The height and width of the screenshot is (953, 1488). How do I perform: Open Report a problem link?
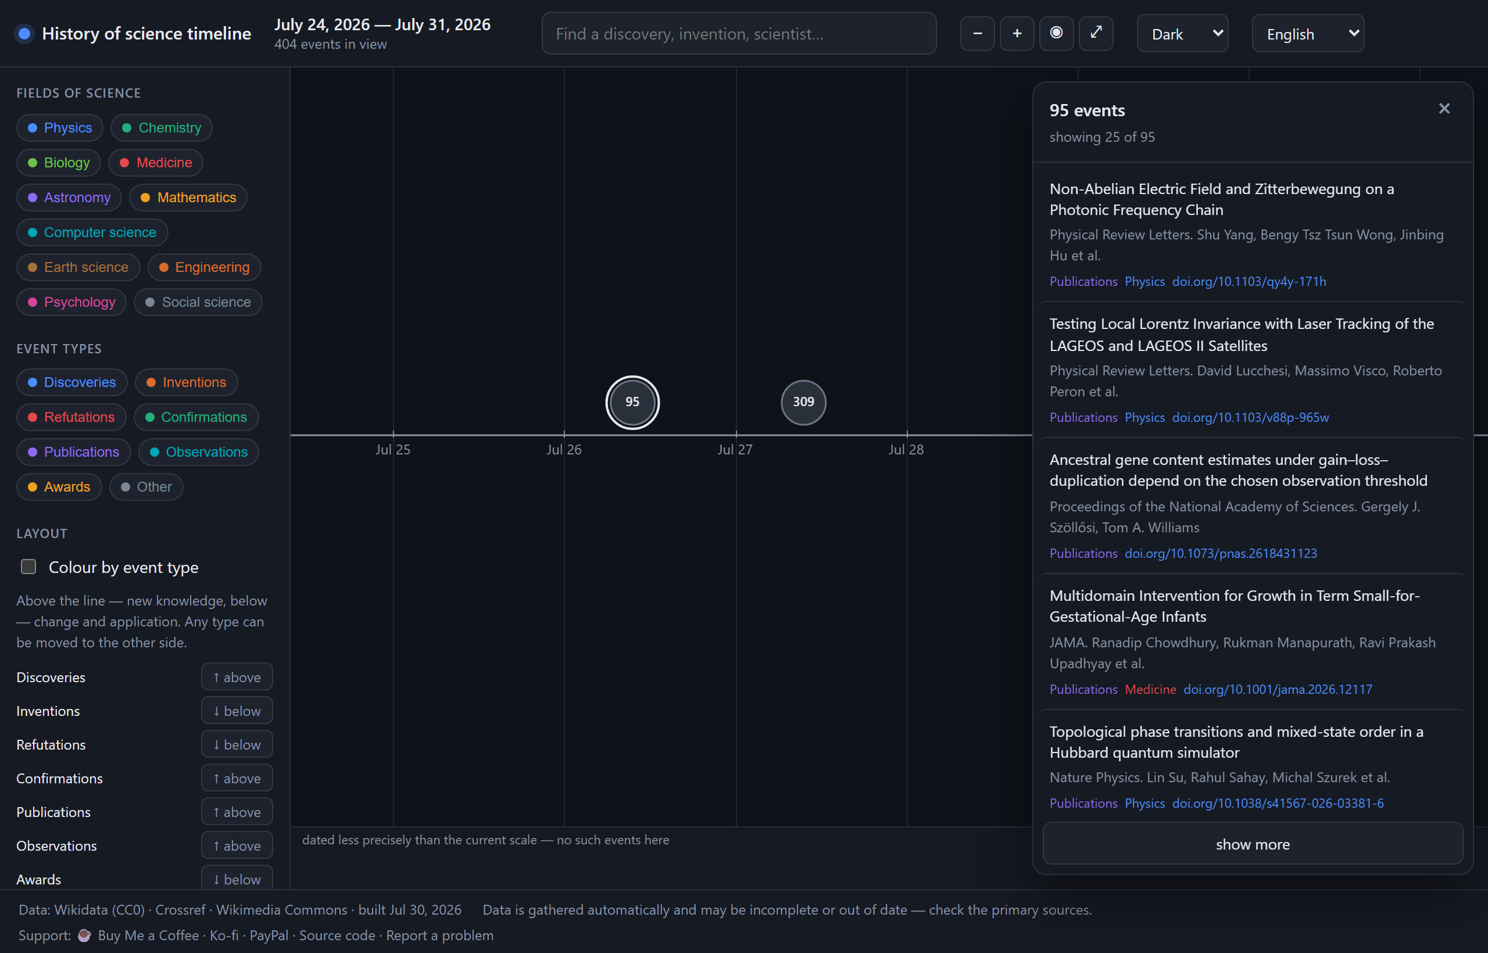(440, 935)
